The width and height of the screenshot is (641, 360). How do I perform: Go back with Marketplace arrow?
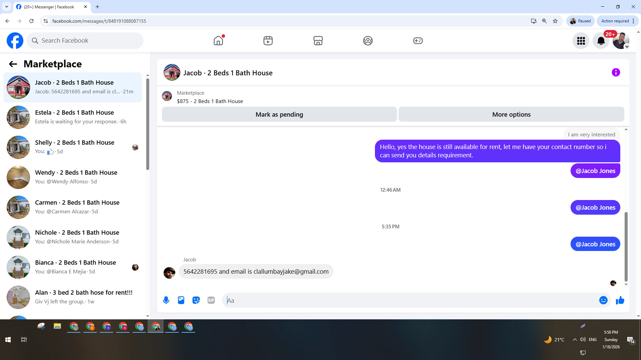point(13,64)
